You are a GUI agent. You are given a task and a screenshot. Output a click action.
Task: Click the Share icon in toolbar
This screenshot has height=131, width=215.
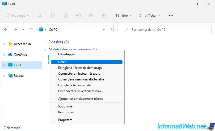91,16
